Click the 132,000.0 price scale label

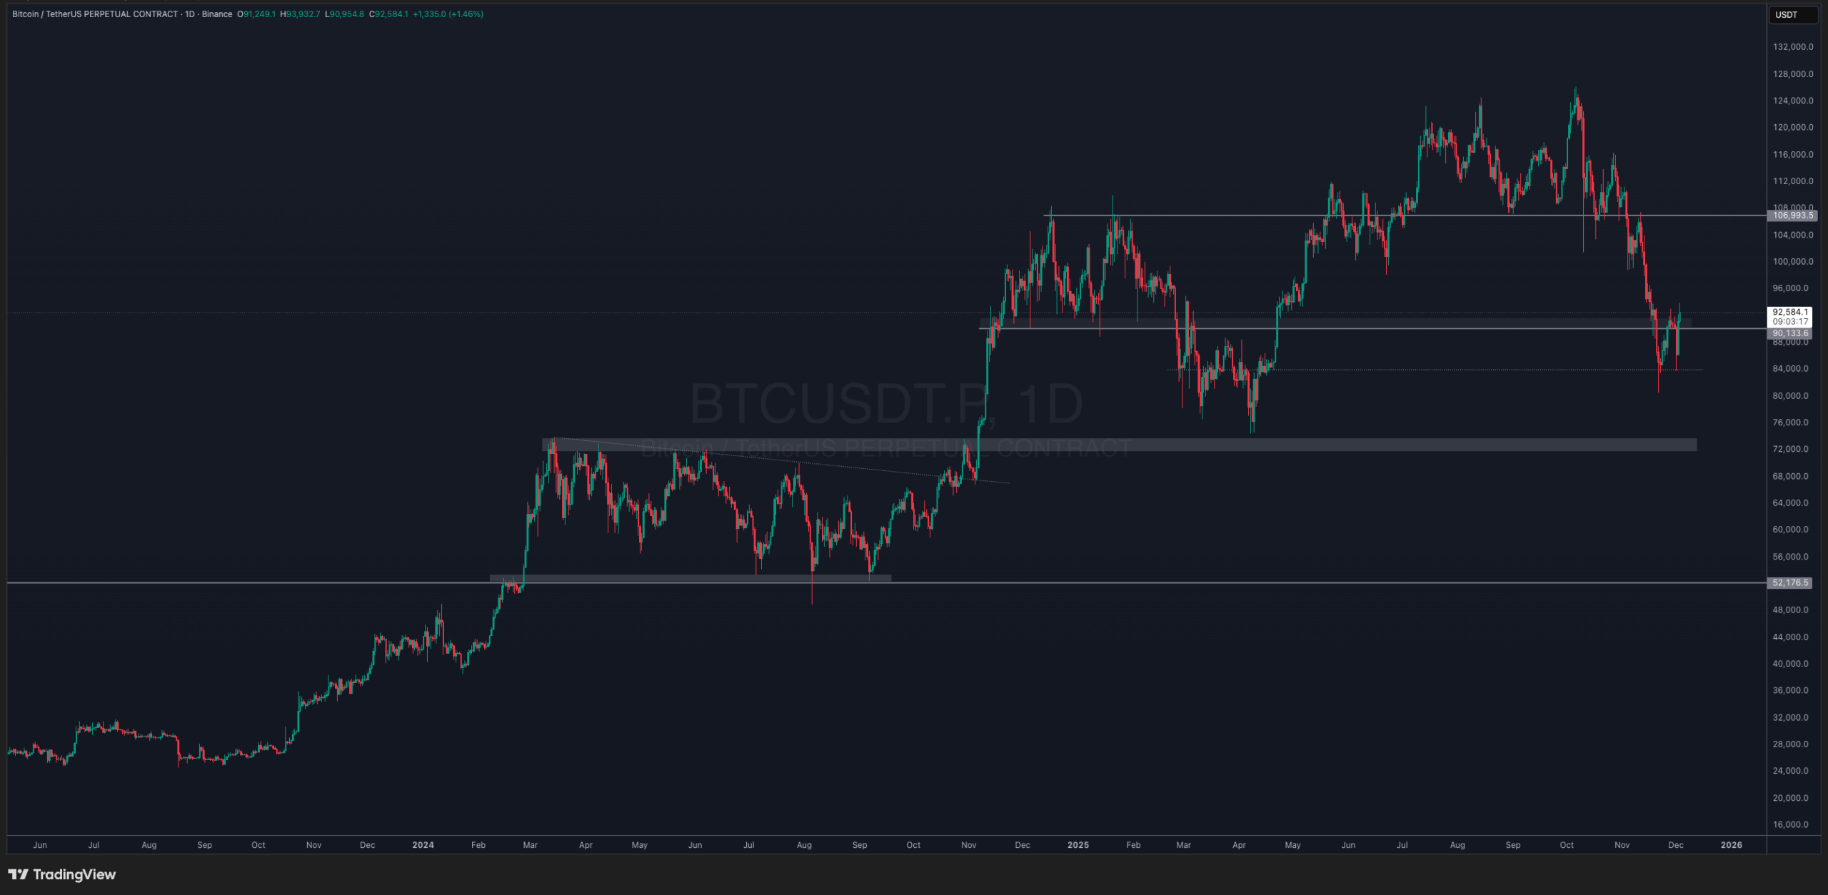point(1792,47)
